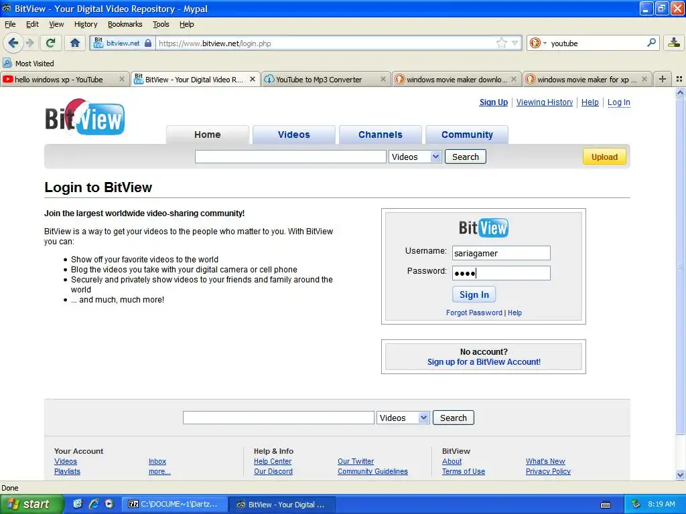Viewport: 686px width, 514px height.
Task: Launch Internet Explorer quick launch icon
Action: pyautogui.click(x=94, y=504)
